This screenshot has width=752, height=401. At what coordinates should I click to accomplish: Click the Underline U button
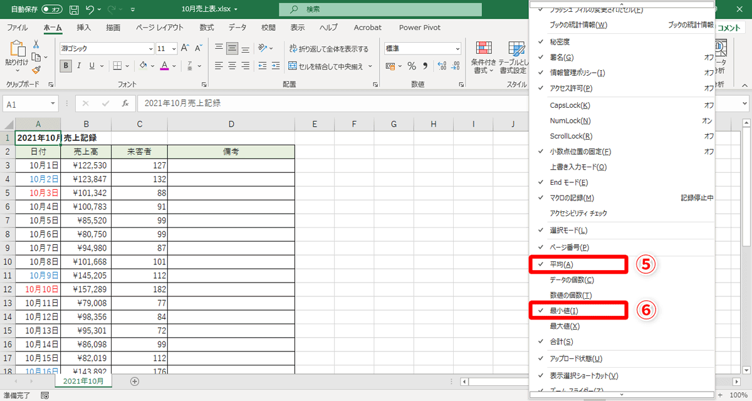coord(92,66)
